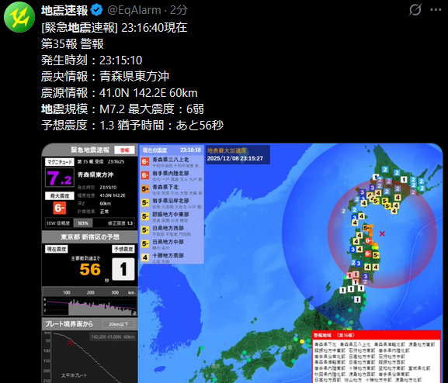448x383 pixels.
Task: Click the 岩手県内陸北部 intensity row
Action: (x=172, y=175)
